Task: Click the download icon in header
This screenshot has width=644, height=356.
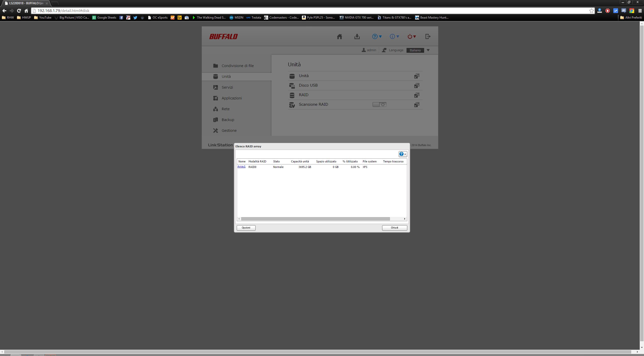Action: 357,37
